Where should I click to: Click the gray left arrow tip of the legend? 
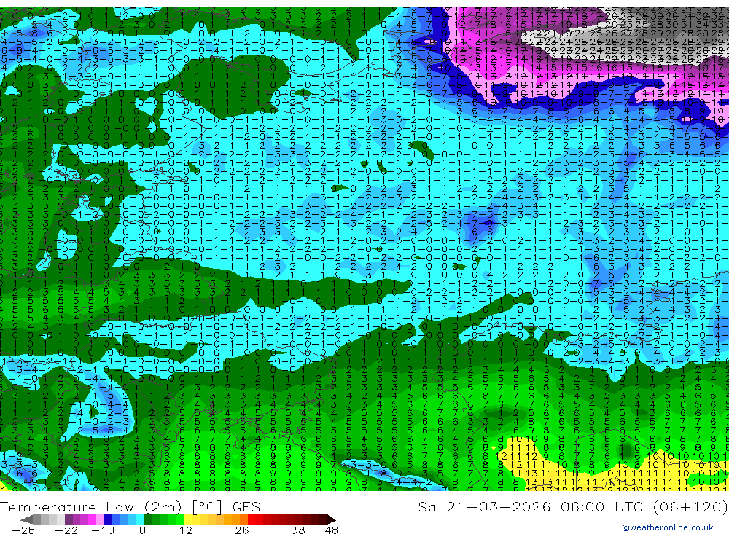point(26,519)
